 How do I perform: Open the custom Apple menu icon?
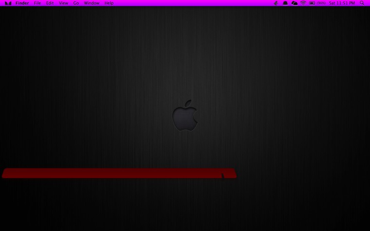point(8,3)
